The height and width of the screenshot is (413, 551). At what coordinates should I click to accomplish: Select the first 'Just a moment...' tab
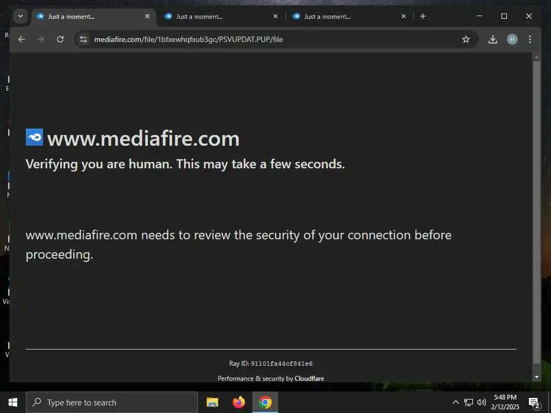tap(94, 17)
